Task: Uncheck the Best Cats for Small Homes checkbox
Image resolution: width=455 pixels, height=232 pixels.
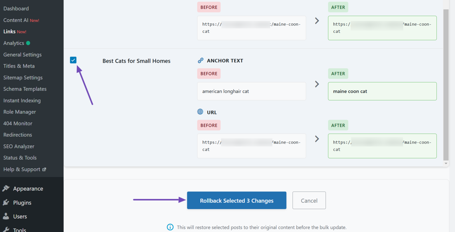Action: point(73,60)
